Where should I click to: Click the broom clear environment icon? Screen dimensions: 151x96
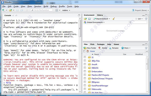(x=114, y=19)
